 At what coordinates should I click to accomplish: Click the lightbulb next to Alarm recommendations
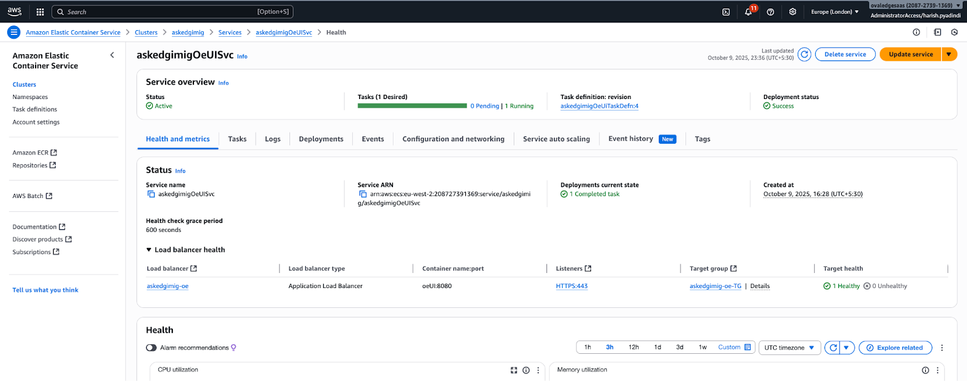tap(233, 348)
